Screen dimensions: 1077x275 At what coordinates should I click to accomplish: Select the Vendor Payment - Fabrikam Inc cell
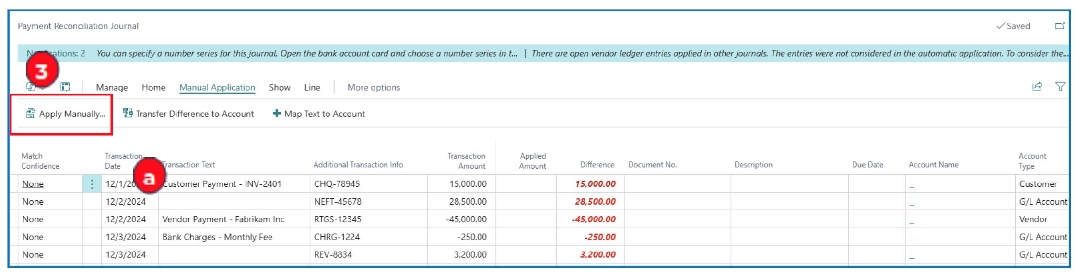tap(223, 219)
